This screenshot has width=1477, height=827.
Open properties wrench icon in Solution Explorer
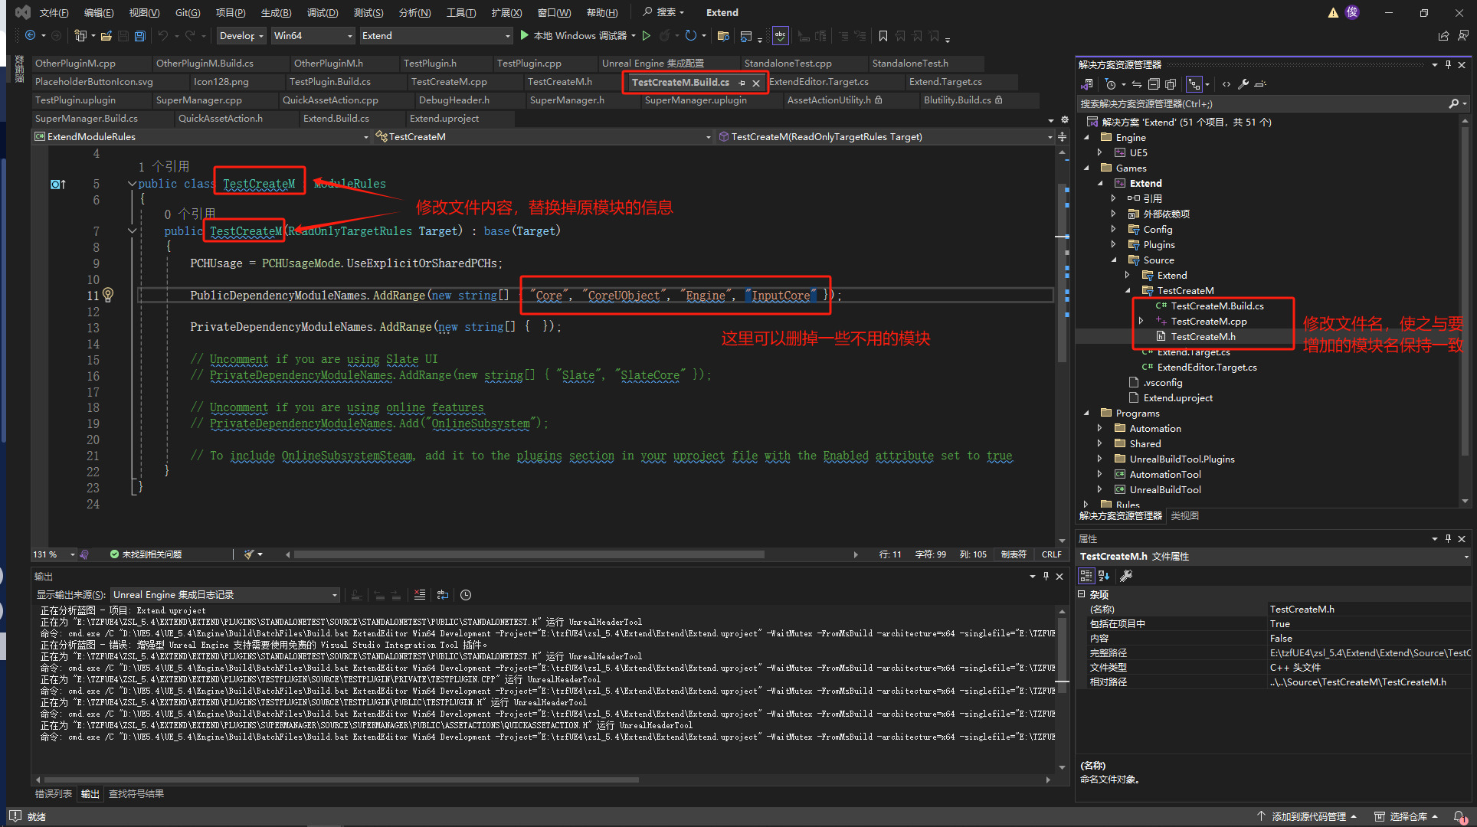coord(1243,84)
